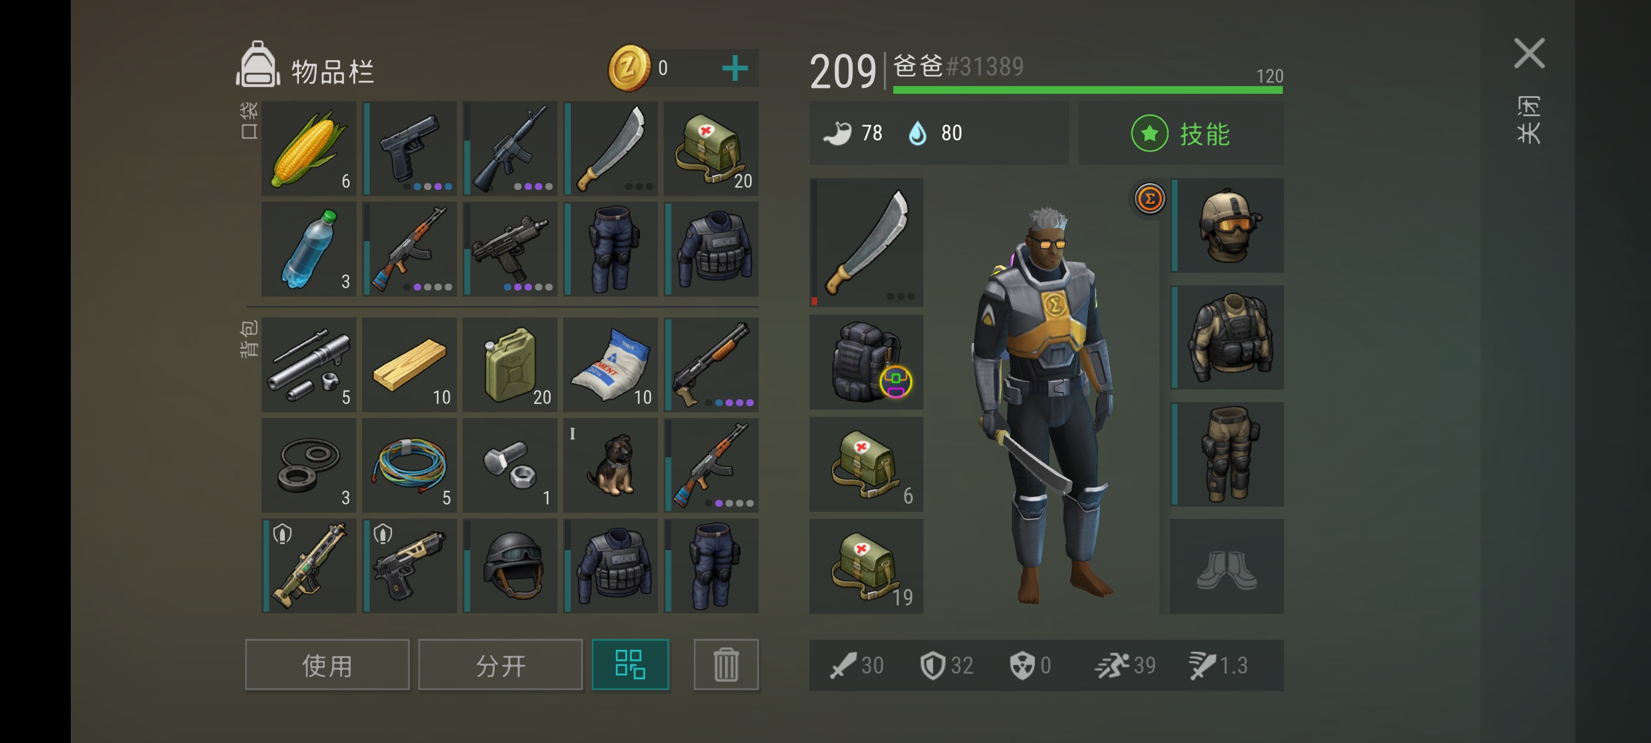The height and width of the screenshot is (743, 1651).
Task: Select the equipped tactical helmet slot
Action: (x=1226, y=225)
